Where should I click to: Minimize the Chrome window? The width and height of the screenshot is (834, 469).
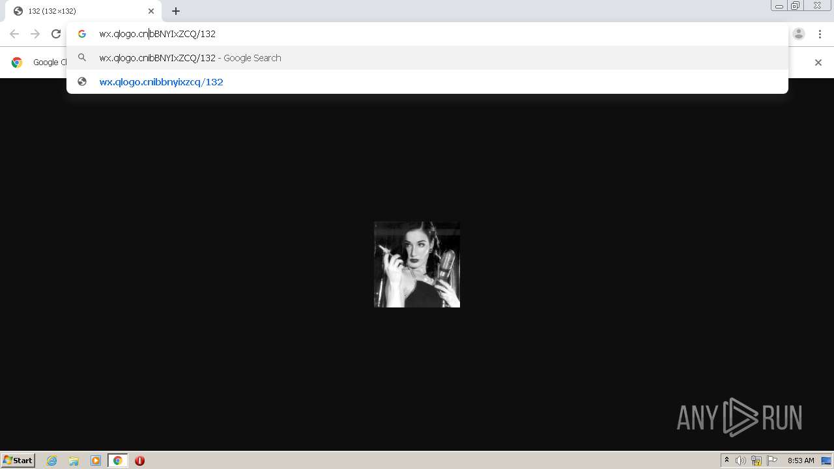click(779, 6)
